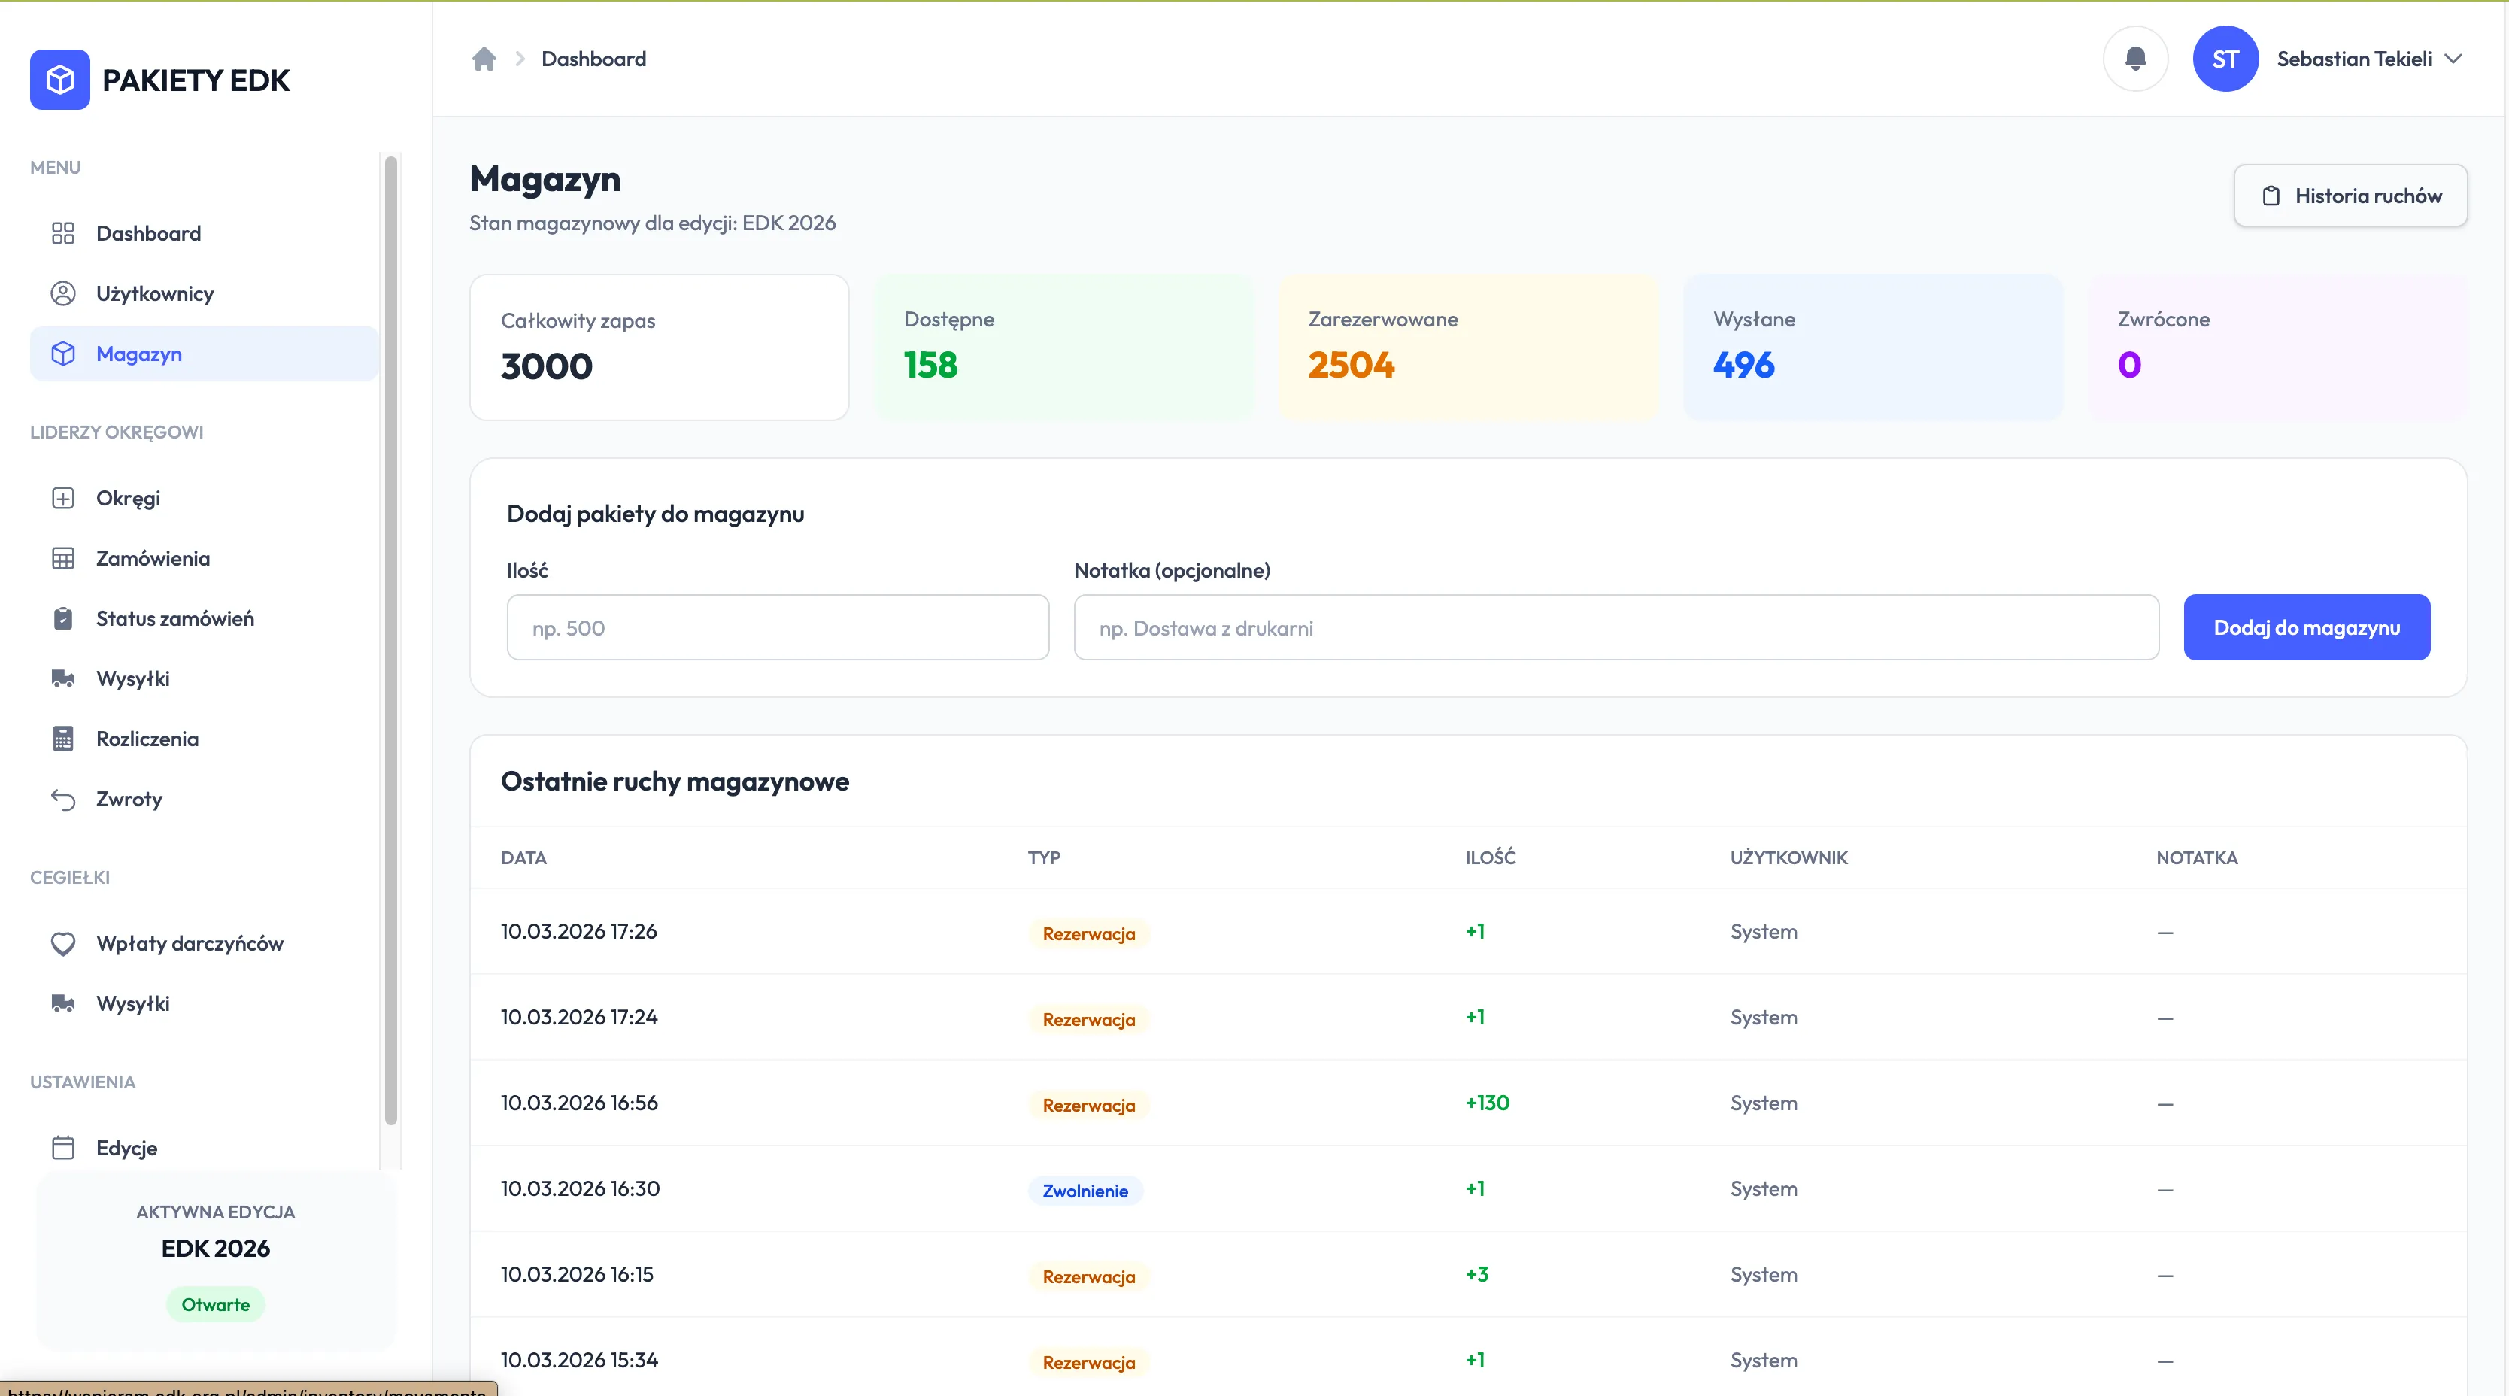This screenshot has width=2509, height=1396.
Task: Click the date 10.03.2026 16:56
Action: (x=580, y=1103)
